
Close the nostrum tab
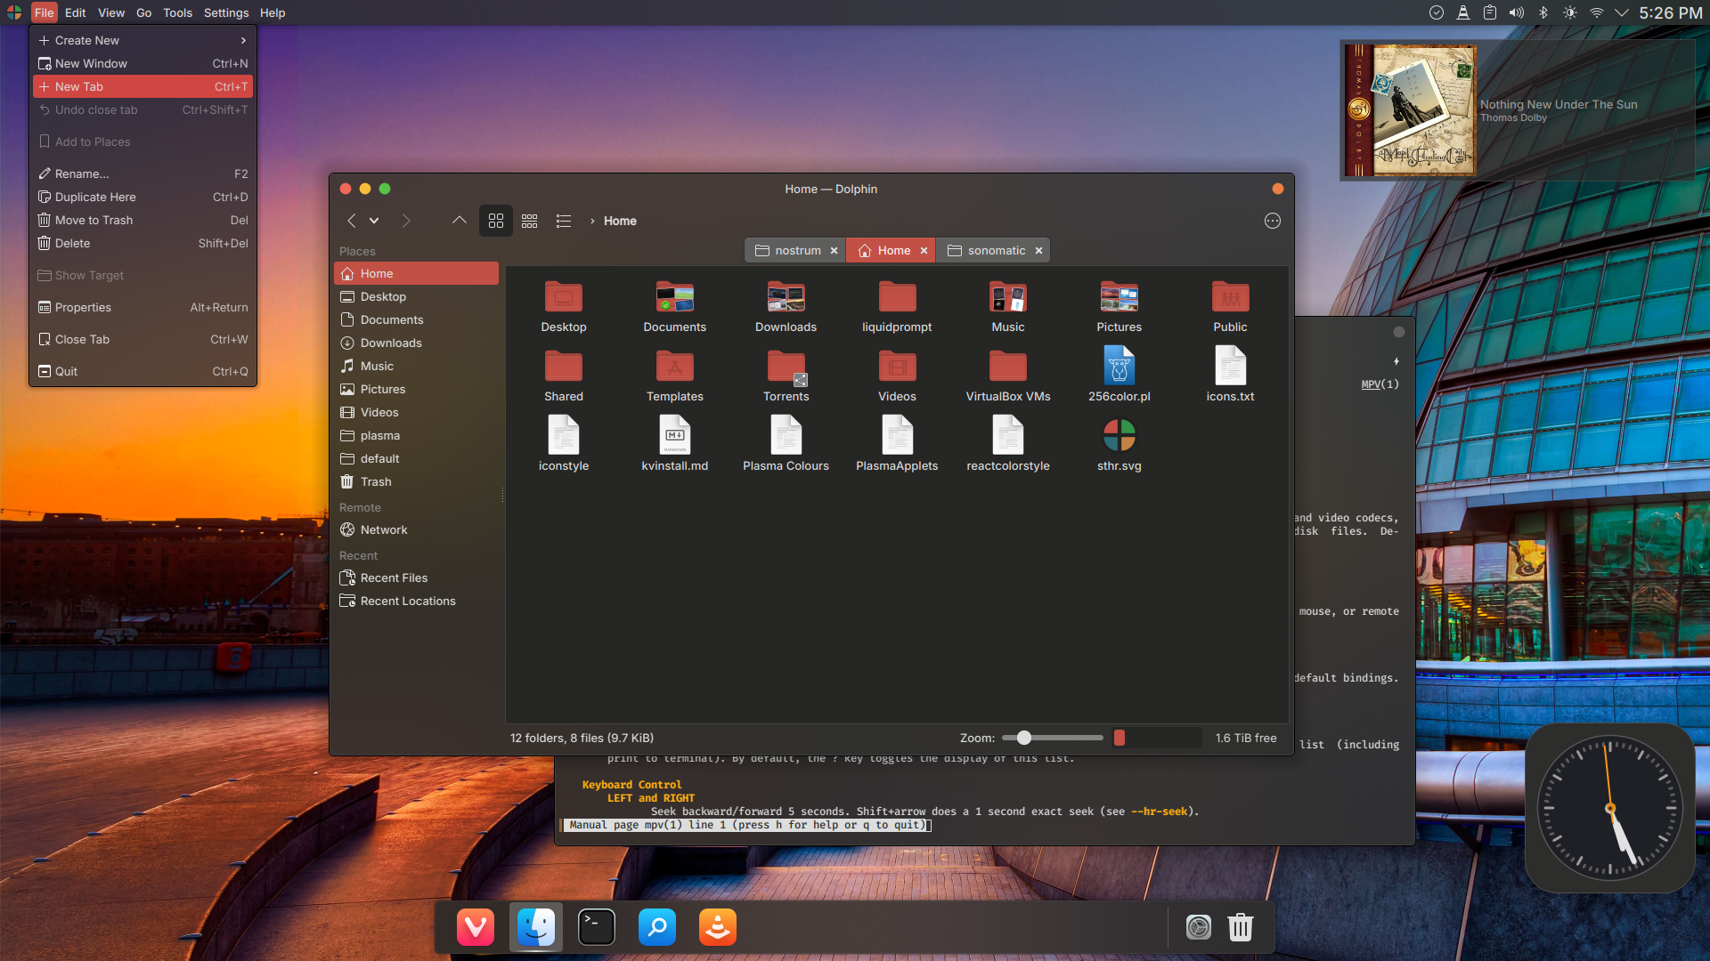[x=833, y=250]
